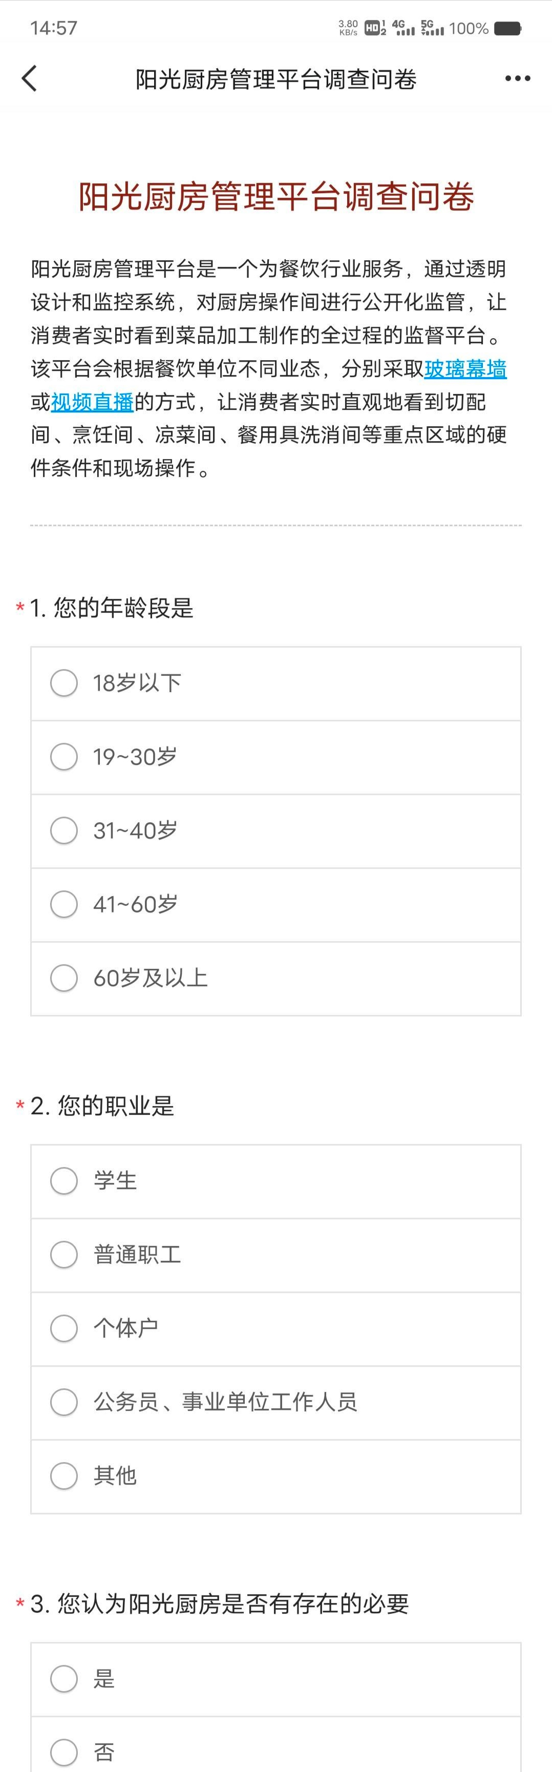The width and height of the screenshot is (552, 1772).
Task: Choose 其他 for occupation
Action: tap(64, 1475)
